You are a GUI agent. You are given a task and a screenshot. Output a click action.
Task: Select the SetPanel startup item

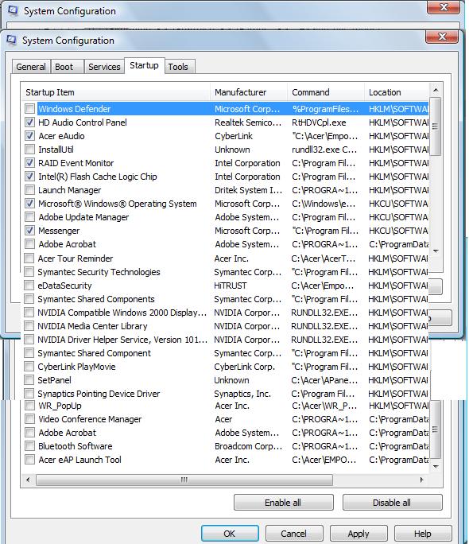(x=54, y=380)
